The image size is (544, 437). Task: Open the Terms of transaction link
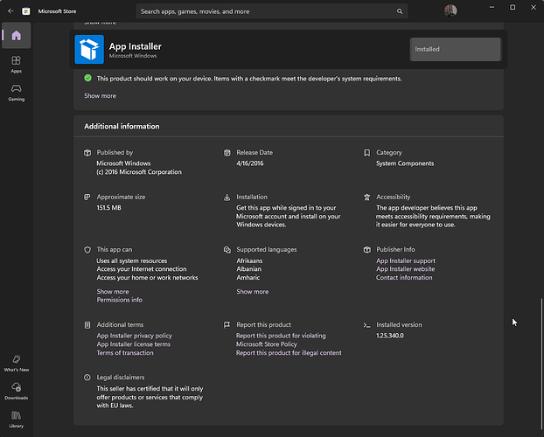coord(125,353)
